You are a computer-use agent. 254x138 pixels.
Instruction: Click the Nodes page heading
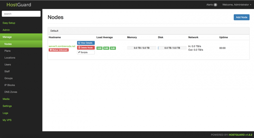56,17
